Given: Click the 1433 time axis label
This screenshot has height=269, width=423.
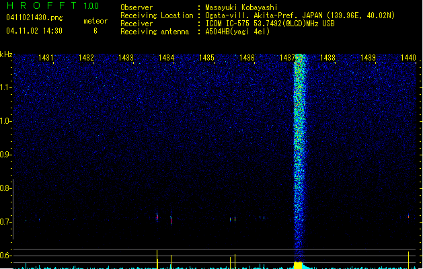Looking at the screenshot, I should pyautogui.click(x=126, y=58).
